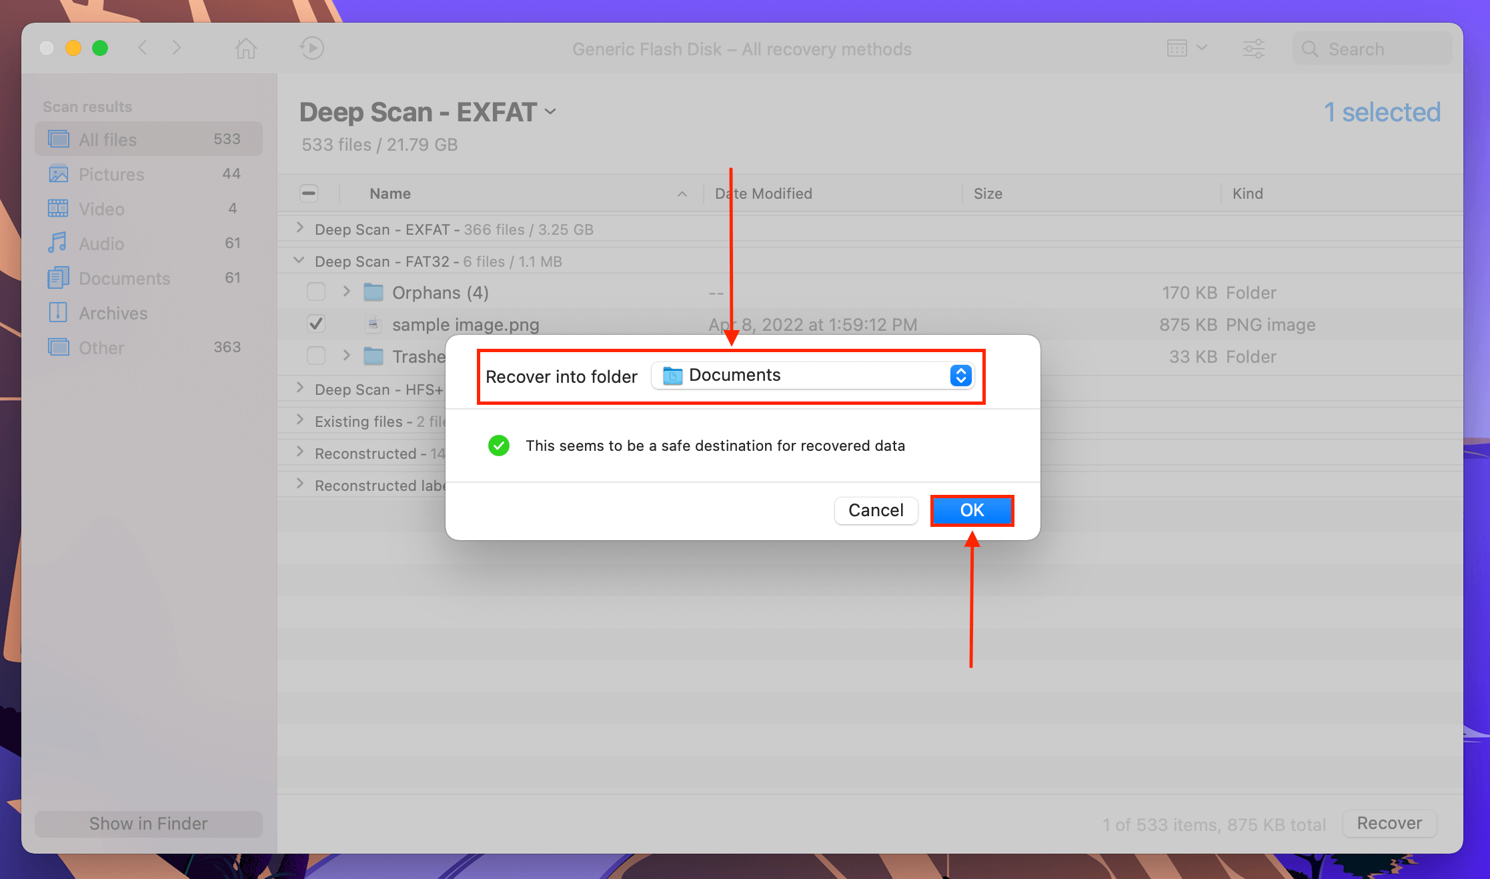Click the 875 KB size value

coord(1188,325)
